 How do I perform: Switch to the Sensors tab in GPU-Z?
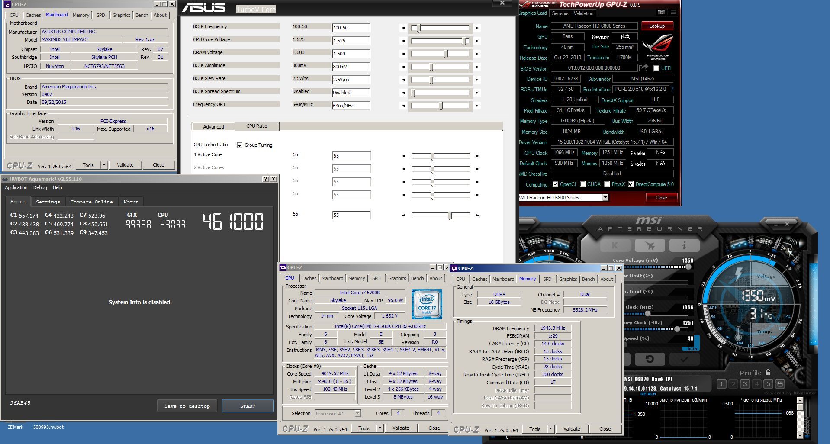tap(560, 13)
